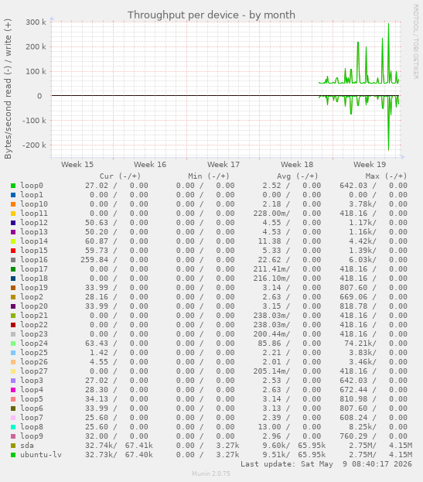This screenshot has width=423, height=482.
Task: Click the Last update timestamp line
Action: point(326,464)
